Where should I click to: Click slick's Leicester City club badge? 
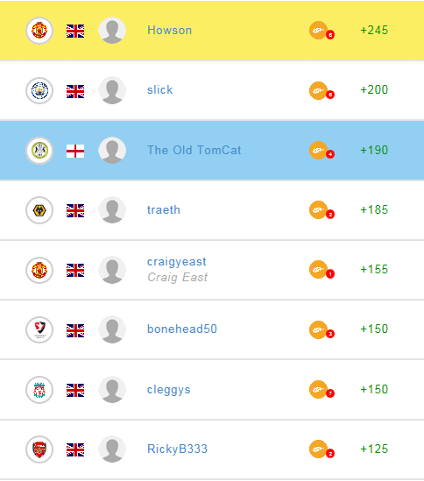click(39, 90)
